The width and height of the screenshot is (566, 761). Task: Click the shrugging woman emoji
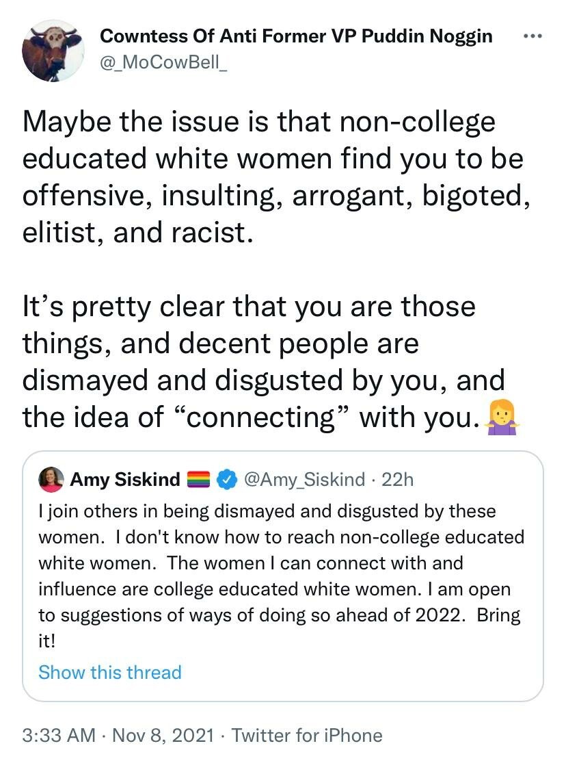coord(503,416)
